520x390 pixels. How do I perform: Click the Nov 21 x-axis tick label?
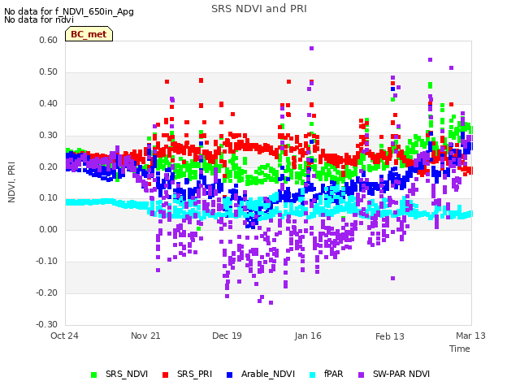(145, 336)
